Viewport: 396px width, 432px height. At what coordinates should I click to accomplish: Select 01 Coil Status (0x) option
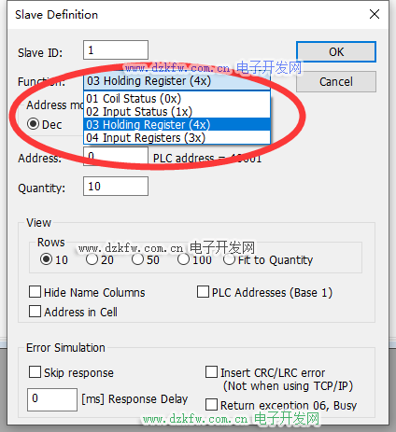click(x=177, y=99)
